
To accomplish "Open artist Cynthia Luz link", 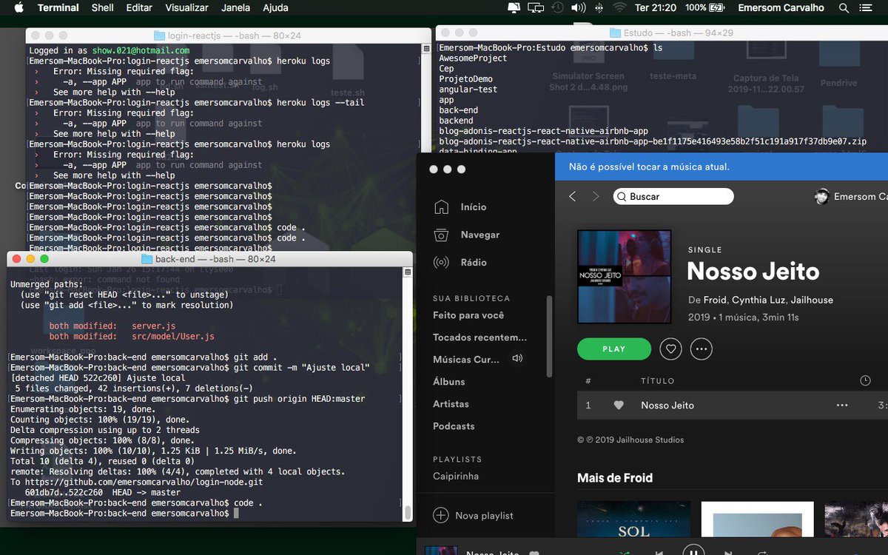I will pos(758,300).
